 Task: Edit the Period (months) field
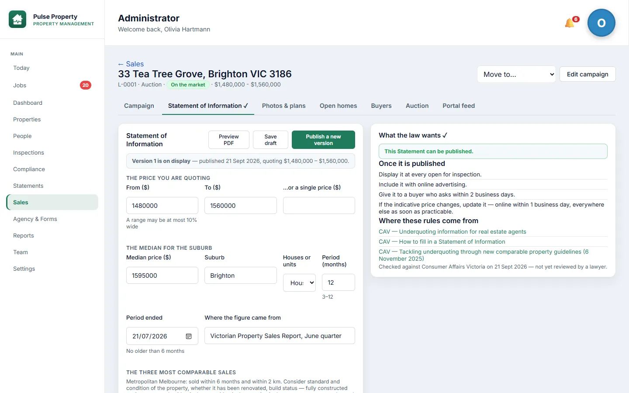pos(339,283)
